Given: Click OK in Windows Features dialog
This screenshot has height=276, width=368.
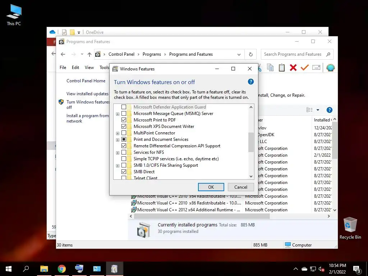Looking at the screenshot, I should coord(211,187).
